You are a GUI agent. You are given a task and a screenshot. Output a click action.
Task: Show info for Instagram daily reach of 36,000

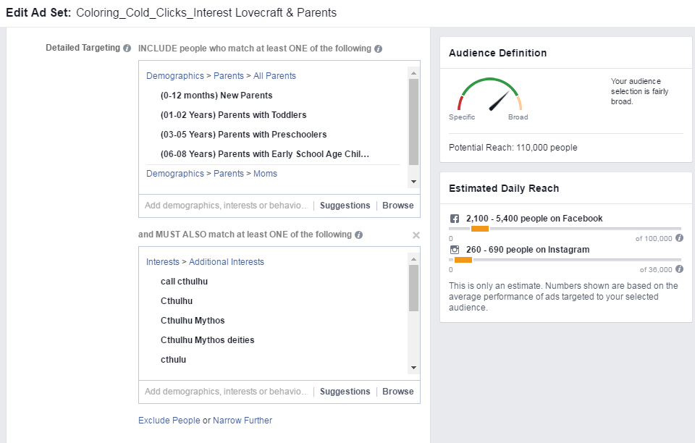[x=679, y=269]
